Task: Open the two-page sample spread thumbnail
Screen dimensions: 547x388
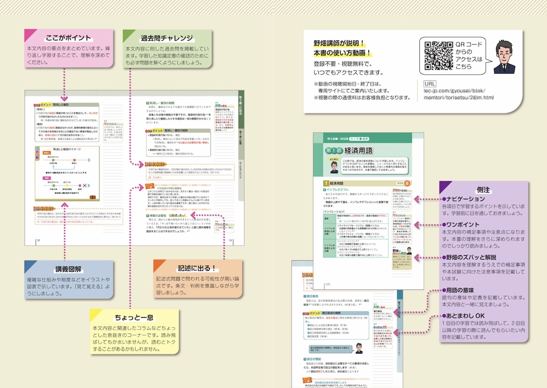Action: [x=134, y=168]
